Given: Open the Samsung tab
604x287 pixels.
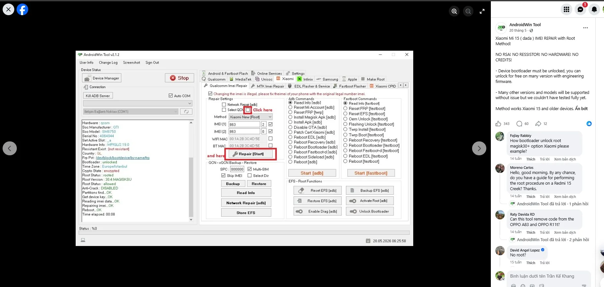Looking at the screenshot, I should pyautogui.click(x=327, y=79).
